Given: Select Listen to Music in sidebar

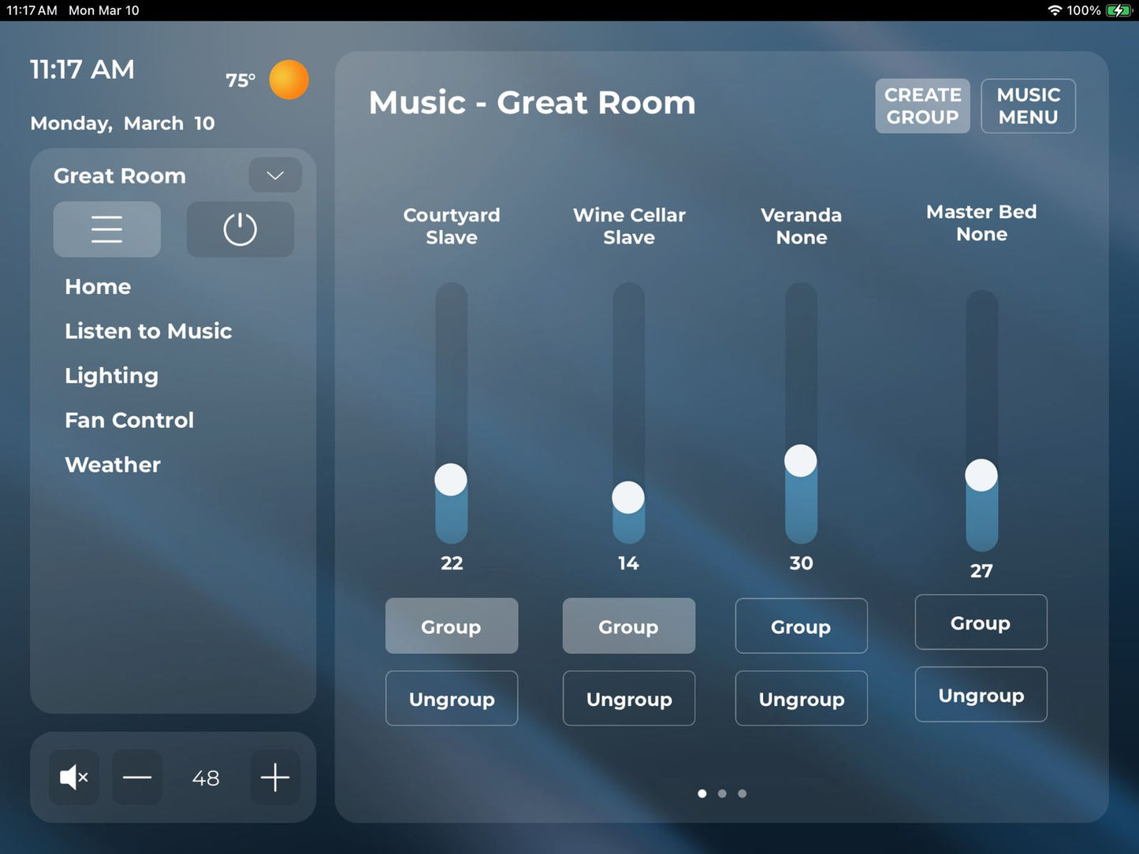Looking at the screenshot, I should click(x=148, y=331).
